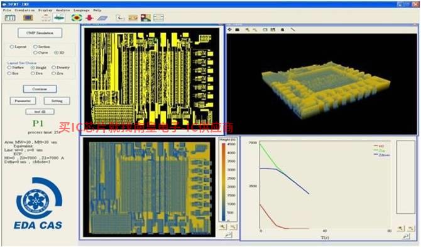Click the red downward arrow toolbar icon
The width and height of the screenshot is (421, 247).
[x=89, y=18]
